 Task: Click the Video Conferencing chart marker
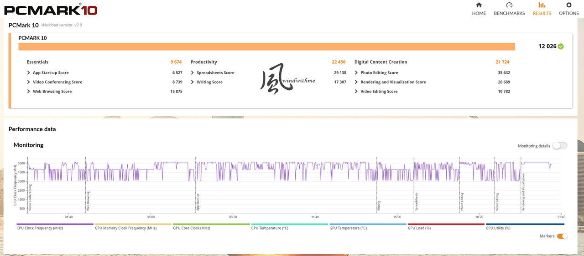tap(31, 197)
